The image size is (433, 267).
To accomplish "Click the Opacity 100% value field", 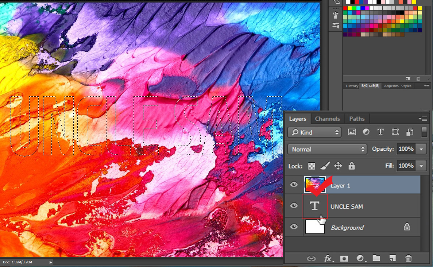I will 406,149.
